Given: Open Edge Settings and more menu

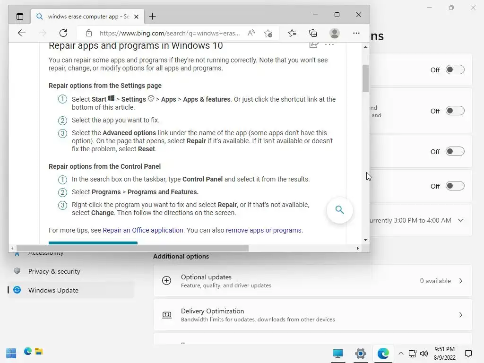Looking at the screenshot, I should pyautogui.click(x=356, y=33).
